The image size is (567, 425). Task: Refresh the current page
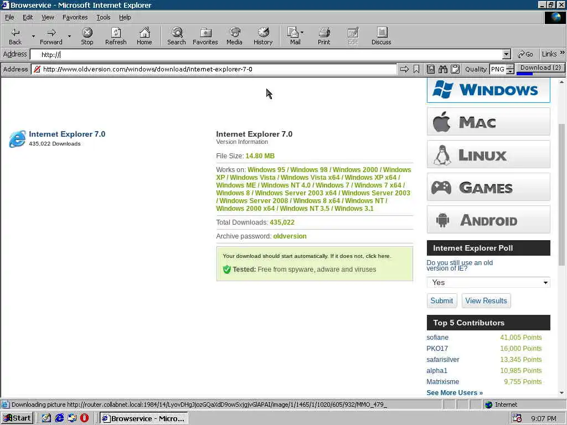point(116,36)
